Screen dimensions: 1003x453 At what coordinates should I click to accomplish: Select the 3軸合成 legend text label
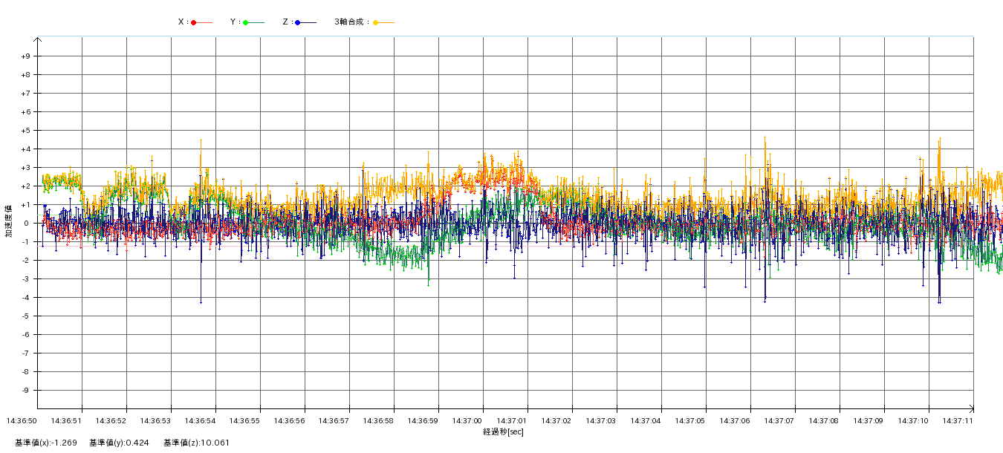pos(351,22)
